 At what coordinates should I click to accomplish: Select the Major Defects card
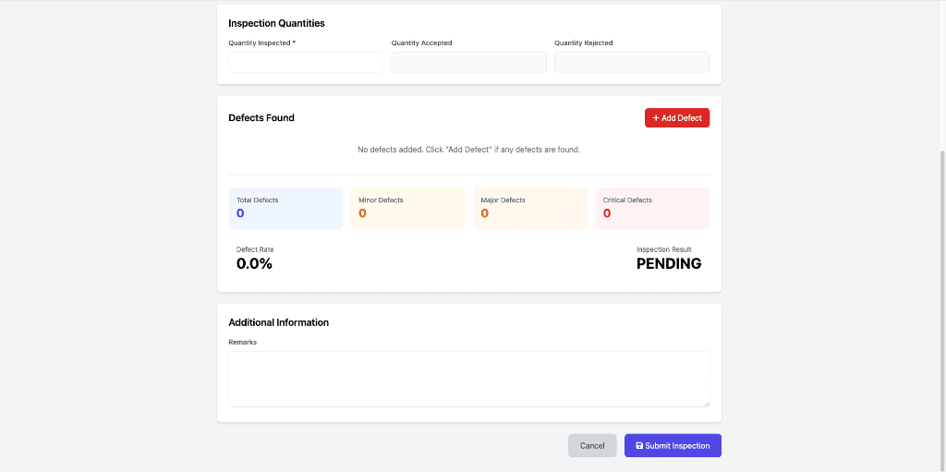[x=529, y=208]
